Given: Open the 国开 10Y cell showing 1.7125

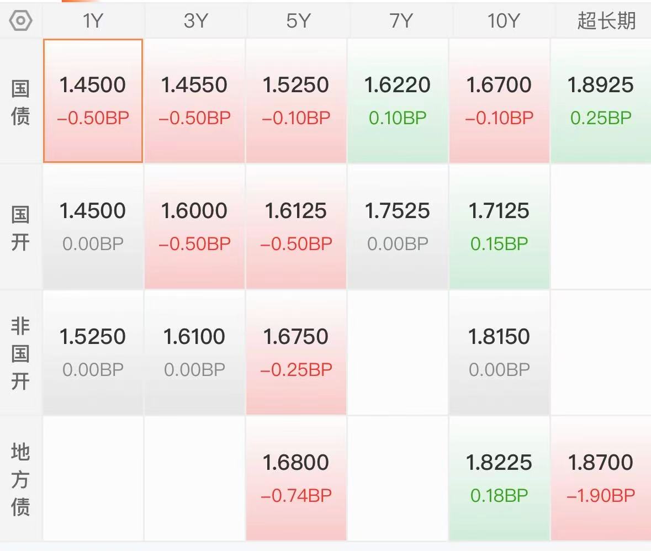Looking at the screenshot, I should 499,227.
